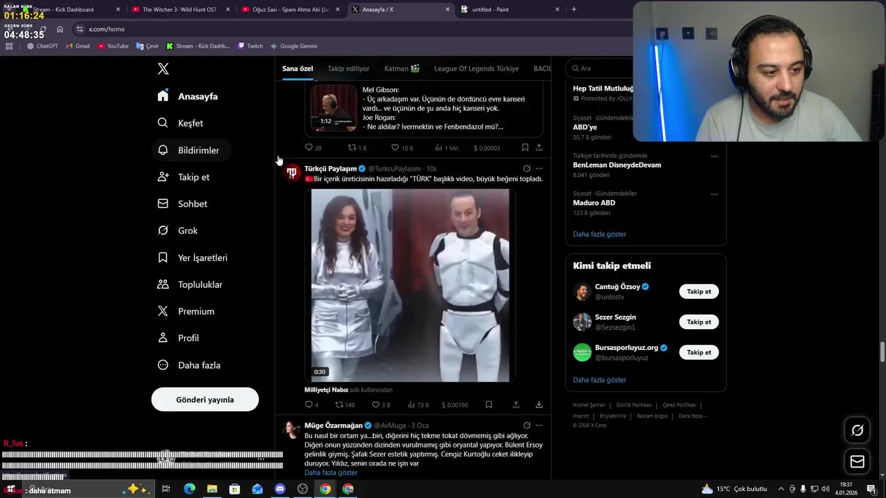The image size is (886, 498).
Task: Bookmark the Mel Gibson post
Action: [525, 147]
